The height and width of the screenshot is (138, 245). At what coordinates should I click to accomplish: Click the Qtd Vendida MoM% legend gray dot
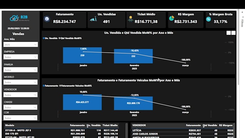pos(59,38)
